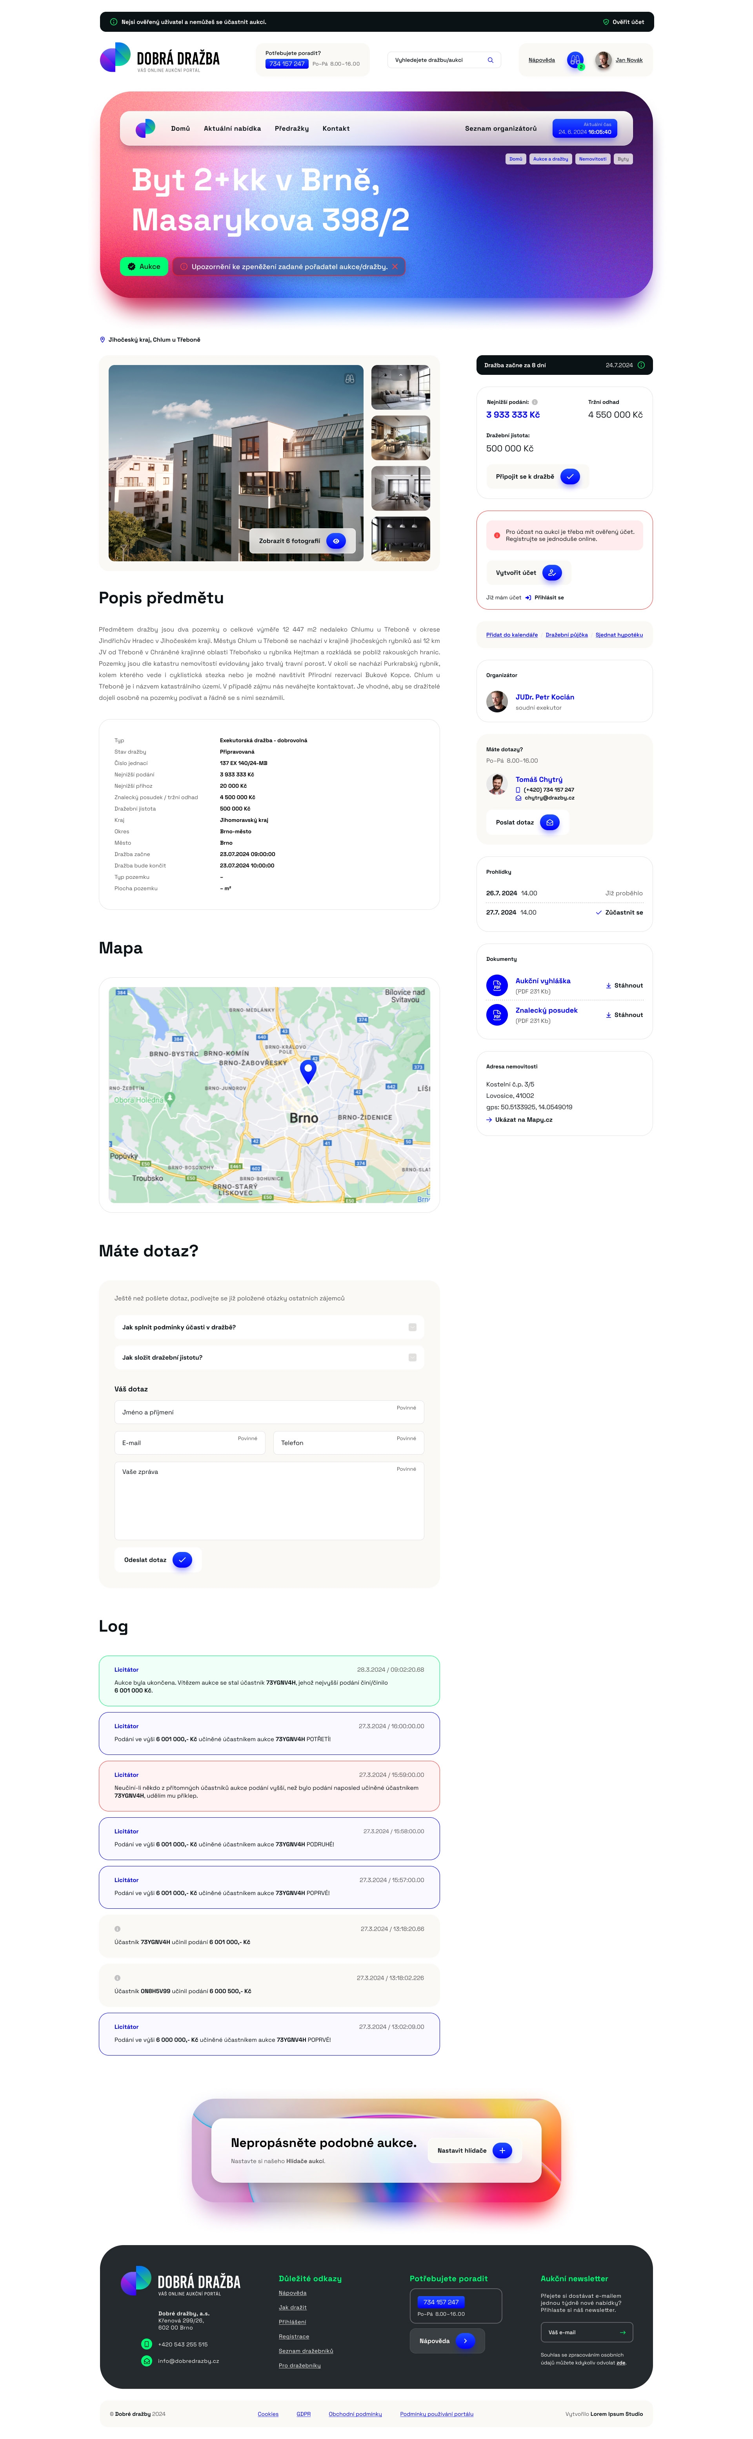Click the checkmark icon on Připojit se k dražbě

[x=570, y=476]
